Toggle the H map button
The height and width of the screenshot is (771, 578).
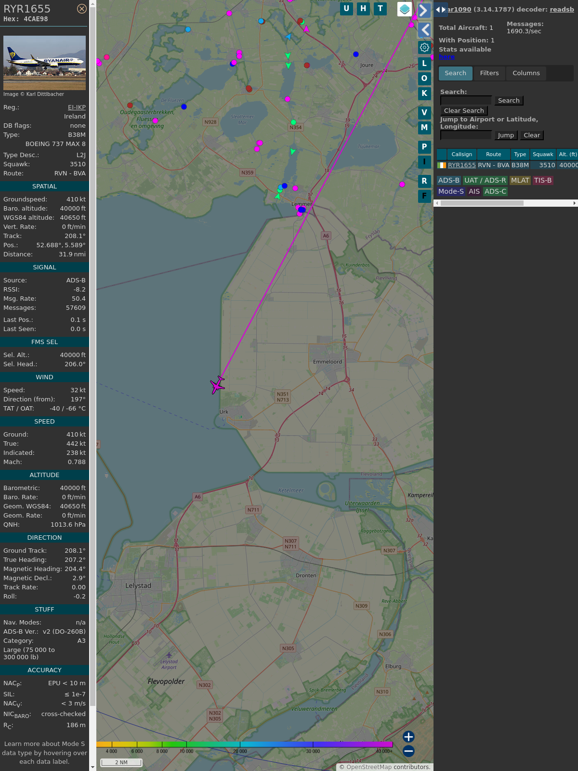click(363, 9)
